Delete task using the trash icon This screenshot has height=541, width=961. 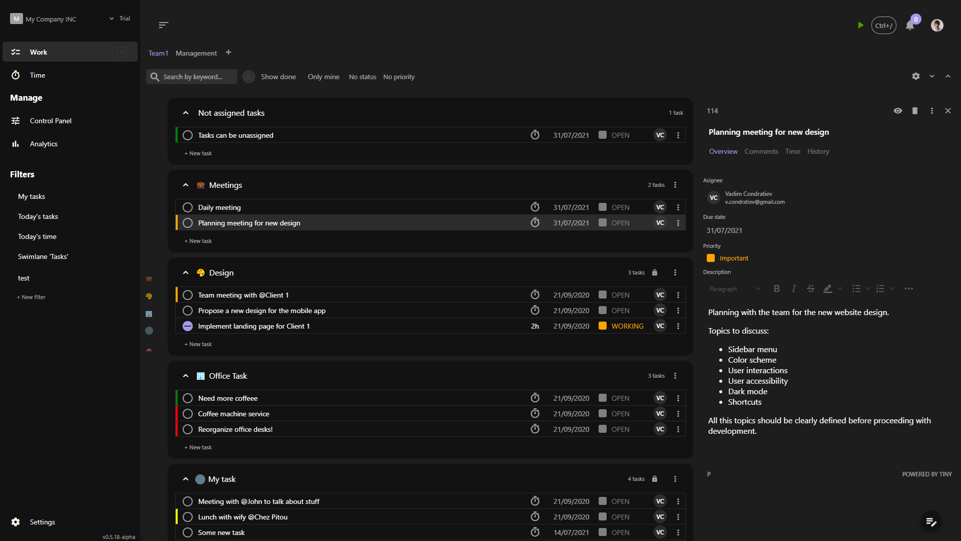[914, 111]
